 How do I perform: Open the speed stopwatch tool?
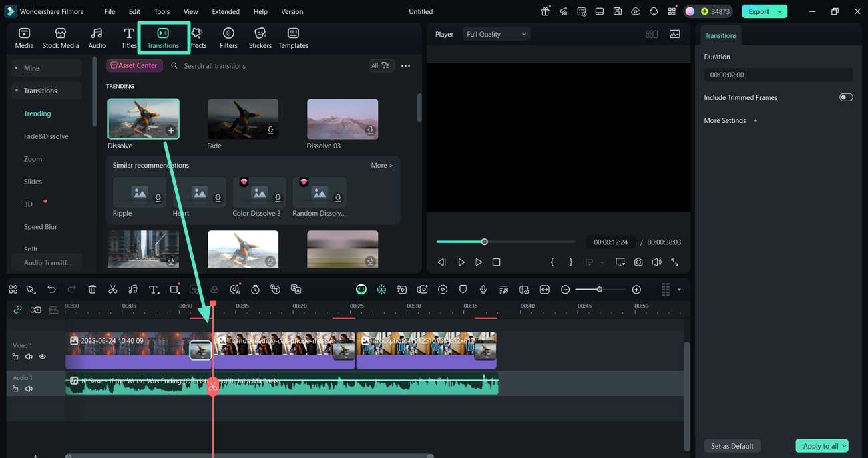[x=255, y=289]
